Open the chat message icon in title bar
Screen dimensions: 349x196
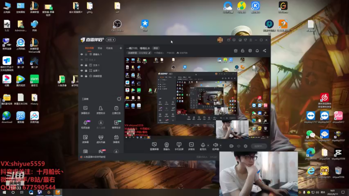coord(234,40)
